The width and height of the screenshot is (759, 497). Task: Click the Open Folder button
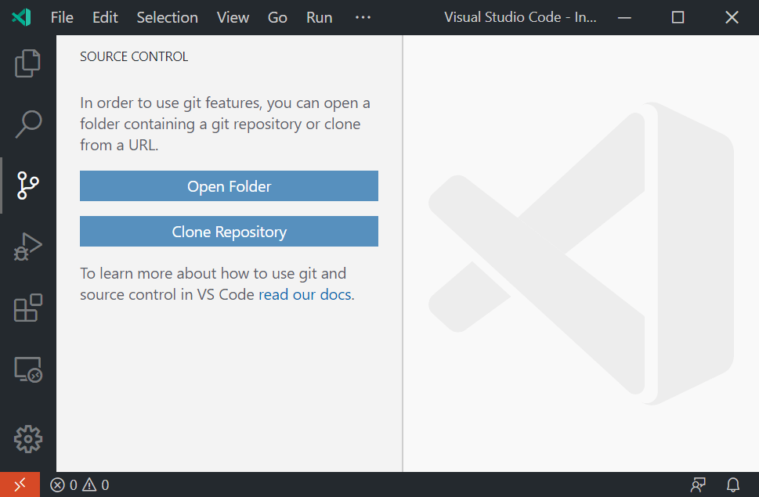(x=228, y=185)
